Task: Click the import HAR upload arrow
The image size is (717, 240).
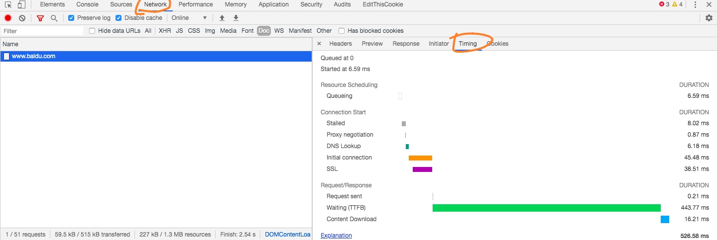Action: (x=222, y=18)
